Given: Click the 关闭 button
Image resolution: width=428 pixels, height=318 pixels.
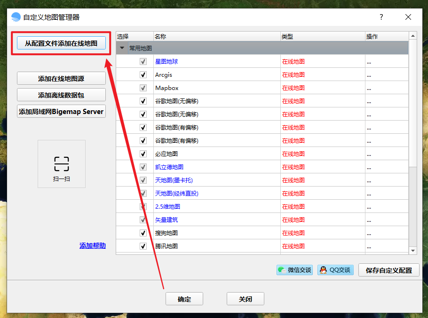Looking at the screenshot, I should [x=246, y=299].
